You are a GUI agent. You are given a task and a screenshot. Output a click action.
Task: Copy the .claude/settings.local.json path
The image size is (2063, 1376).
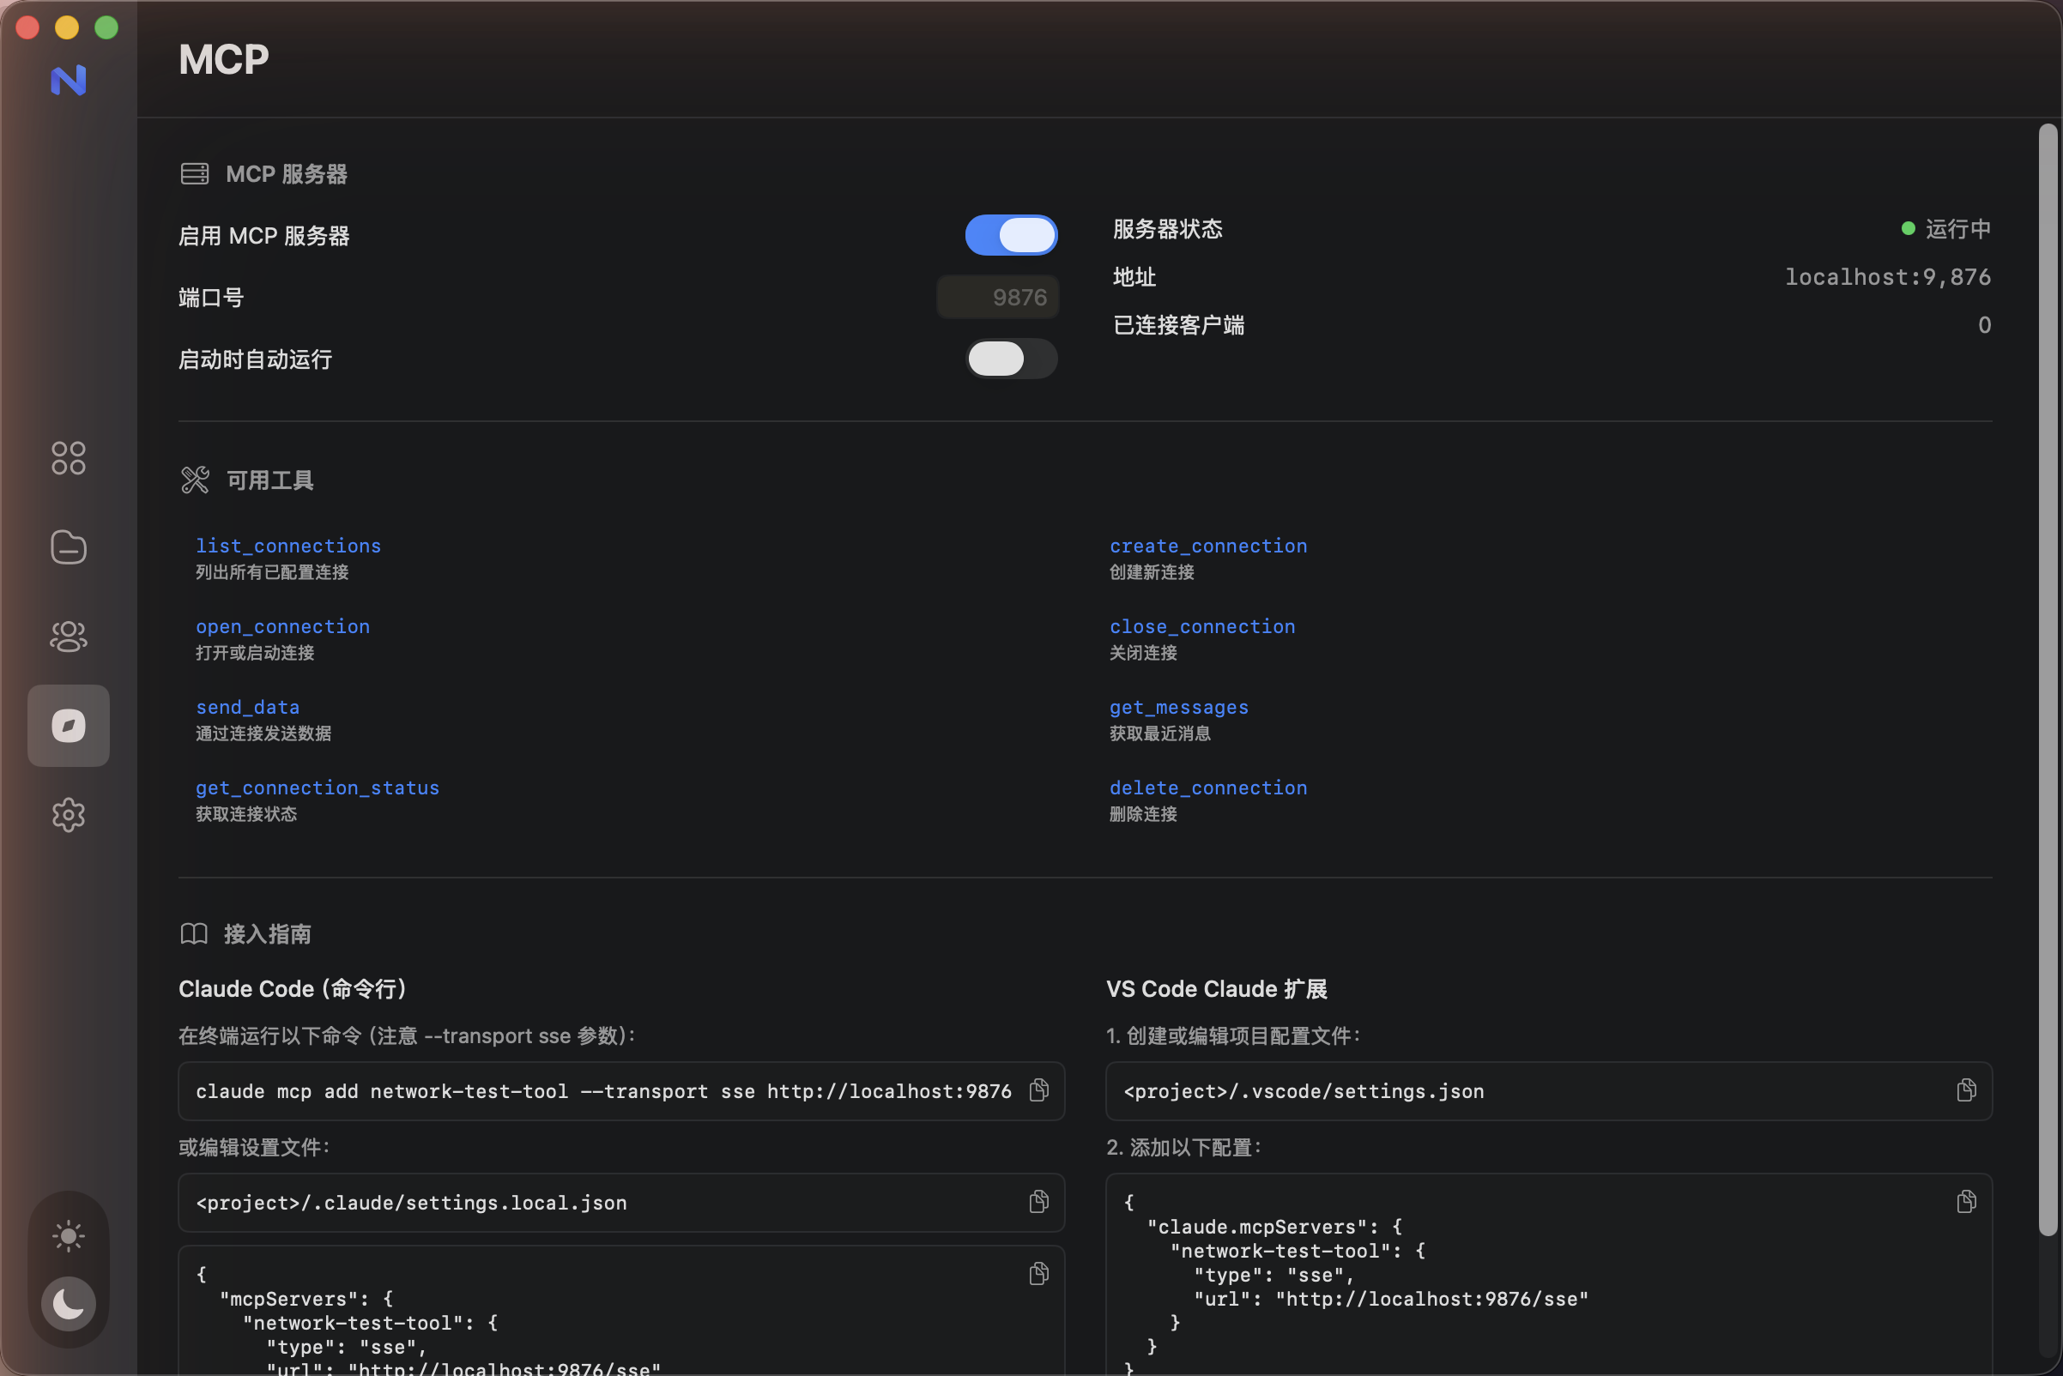coord(1039,1201)
